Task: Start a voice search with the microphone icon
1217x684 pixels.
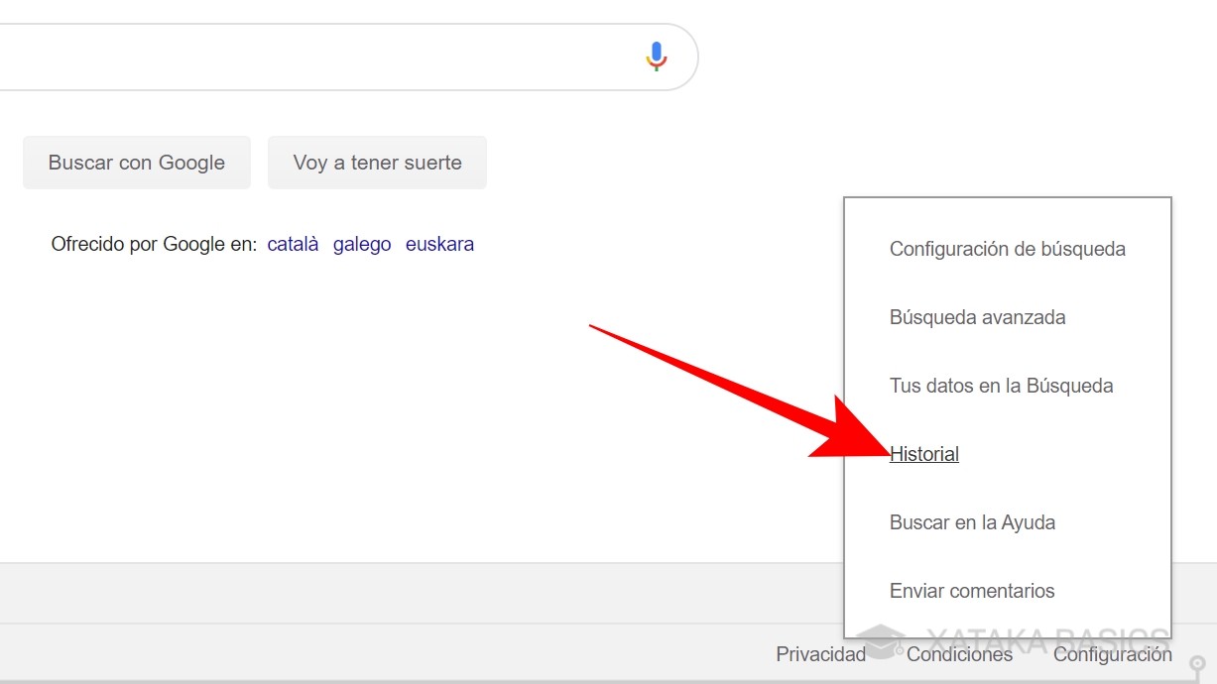Action: (656, 57)
